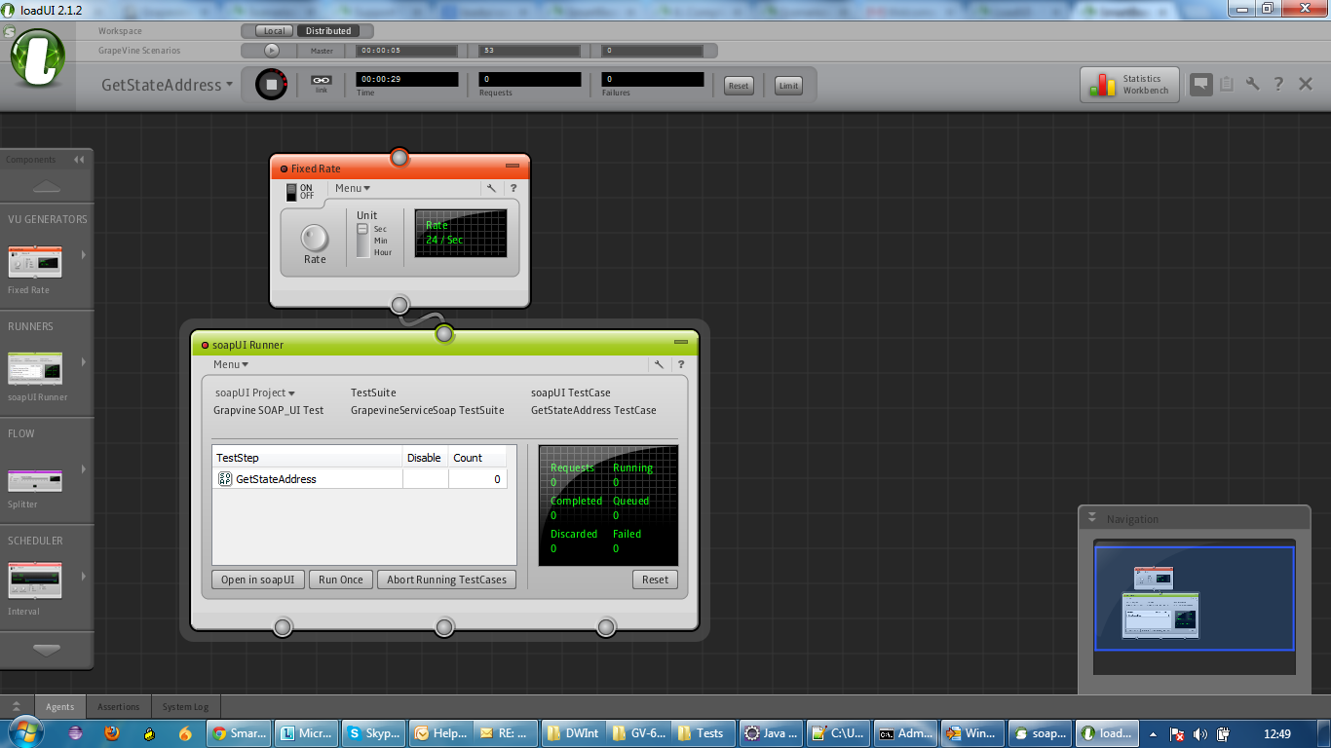Open the speech bubble notes icon in top toolbar
The height and width of the screenshot is (748, 1331).
point(1201,85)
